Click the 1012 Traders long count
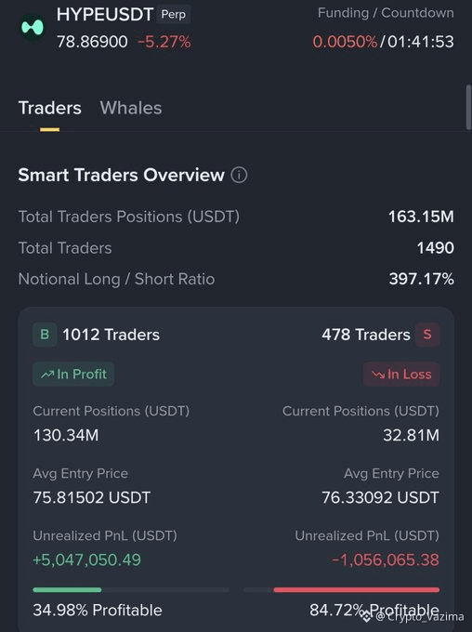 click(x=111, y=335)
